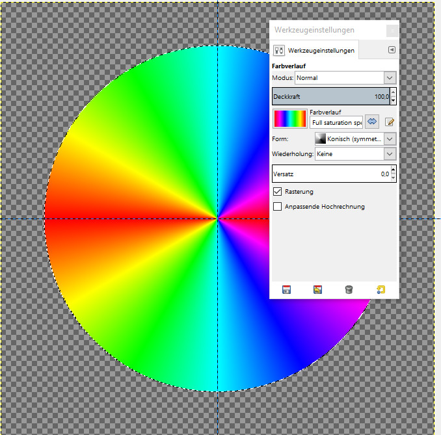441x435 pixels.
Task: Save tool preset icon at panel bottom
Action: (x=286, y=289)
